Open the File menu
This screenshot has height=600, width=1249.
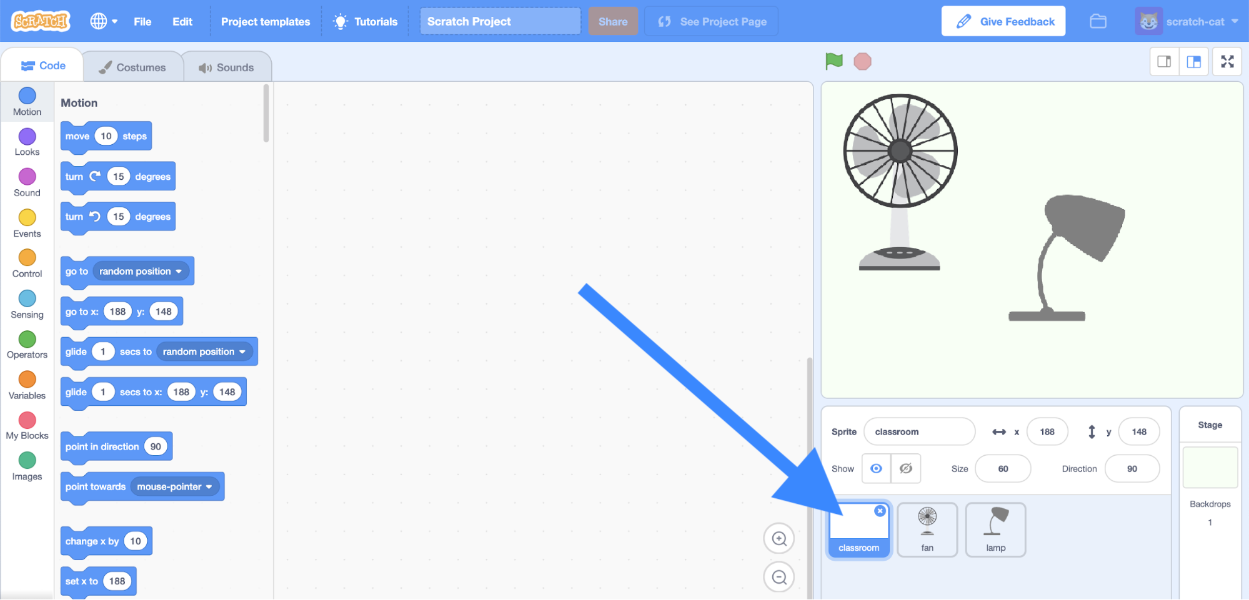142,21
